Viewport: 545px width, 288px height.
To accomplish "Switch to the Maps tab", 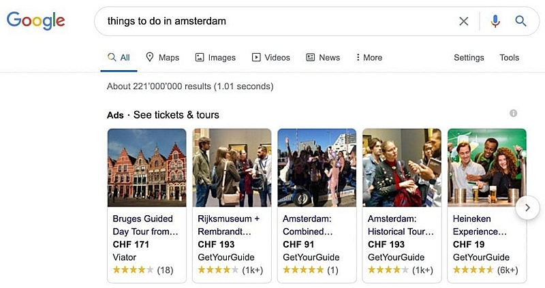I will [162, 58].
